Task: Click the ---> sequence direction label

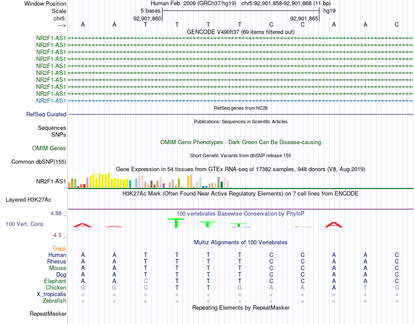Action: coord(61,25)
